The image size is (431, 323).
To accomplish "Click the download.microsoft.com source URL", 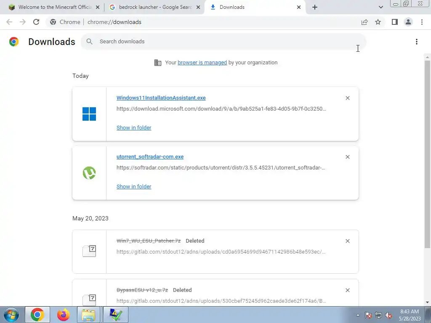I will (221, 109).
